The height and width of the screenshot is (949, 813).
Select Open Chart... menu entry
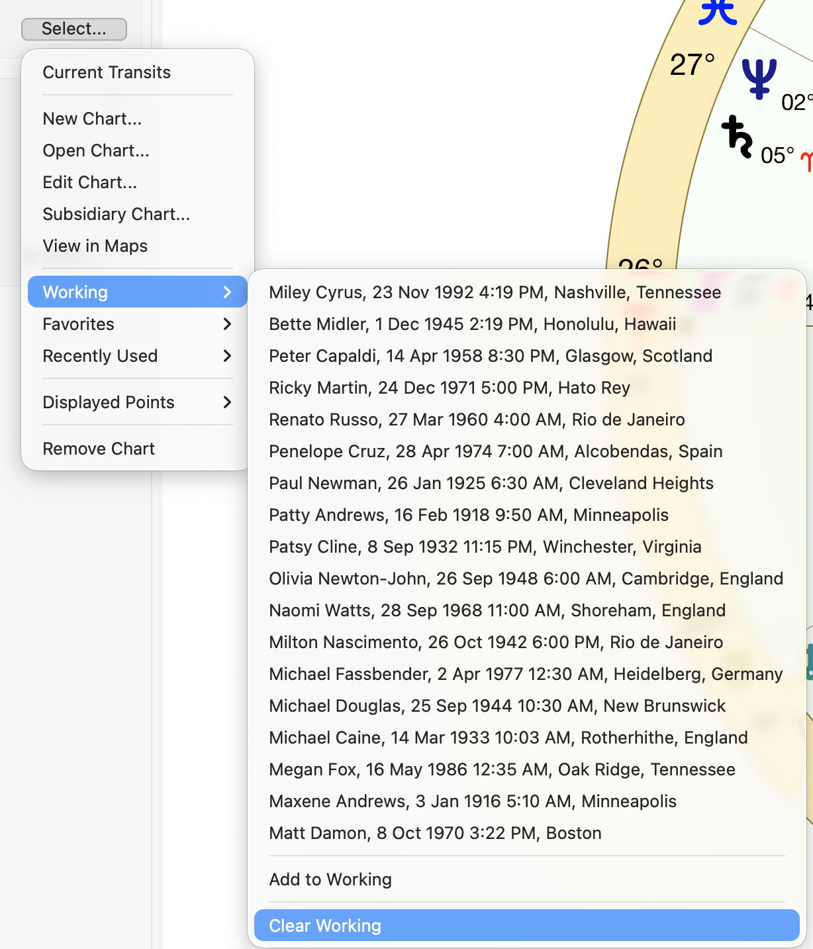coord(138,150)
